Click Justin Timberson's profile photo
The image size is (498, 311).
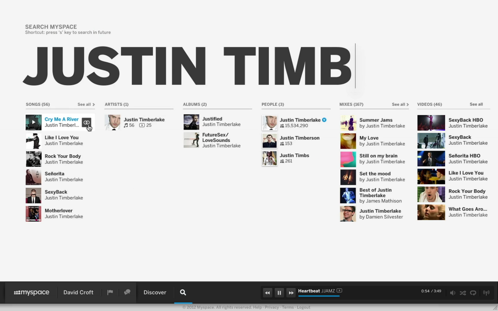[269, 141]
